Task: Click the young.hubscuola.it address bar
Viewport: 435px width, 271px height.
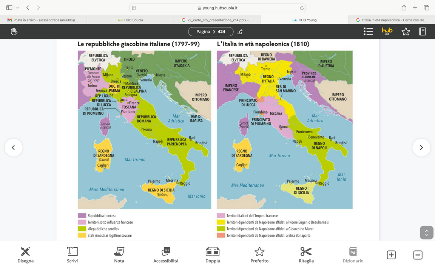Action: [217, 8]
